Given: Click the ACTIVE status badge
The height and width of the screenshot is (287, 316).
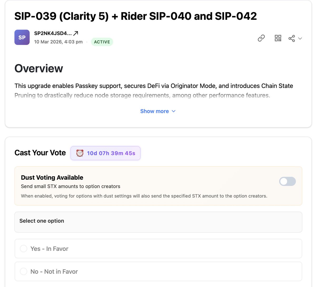Looking at the screenshot, I should [102, 42].
